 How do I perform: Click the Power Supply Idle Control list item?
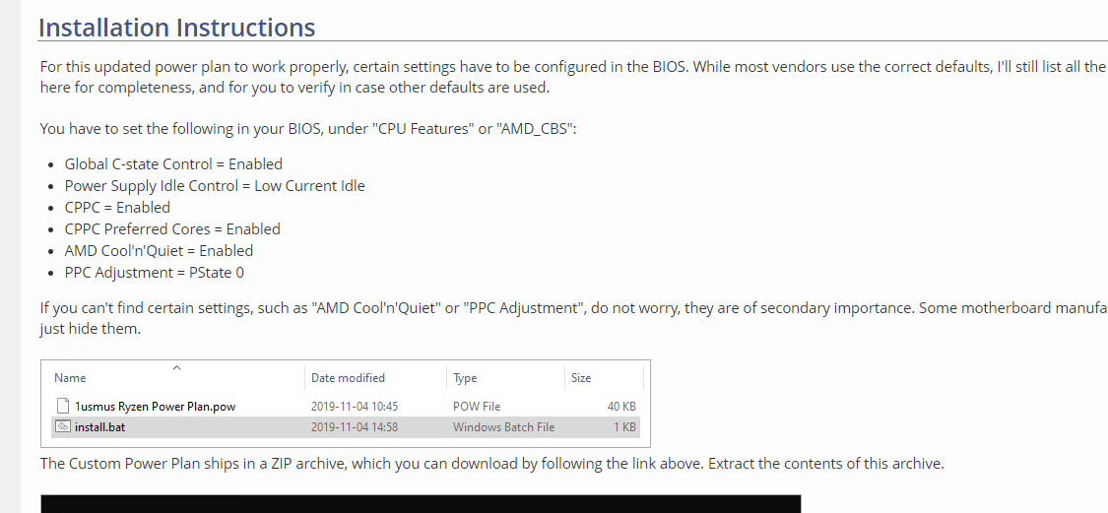[215, 186]
